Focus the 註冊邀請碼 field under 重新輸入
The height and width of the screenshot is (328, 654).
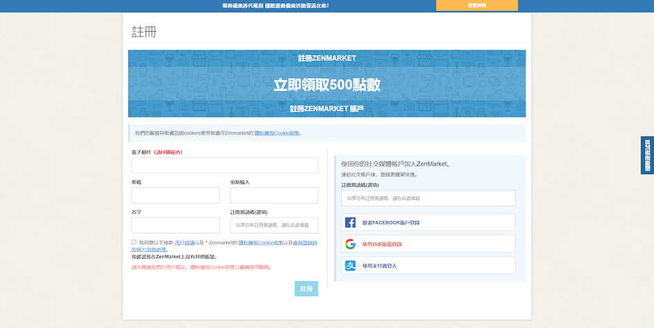tap(274, 225)
